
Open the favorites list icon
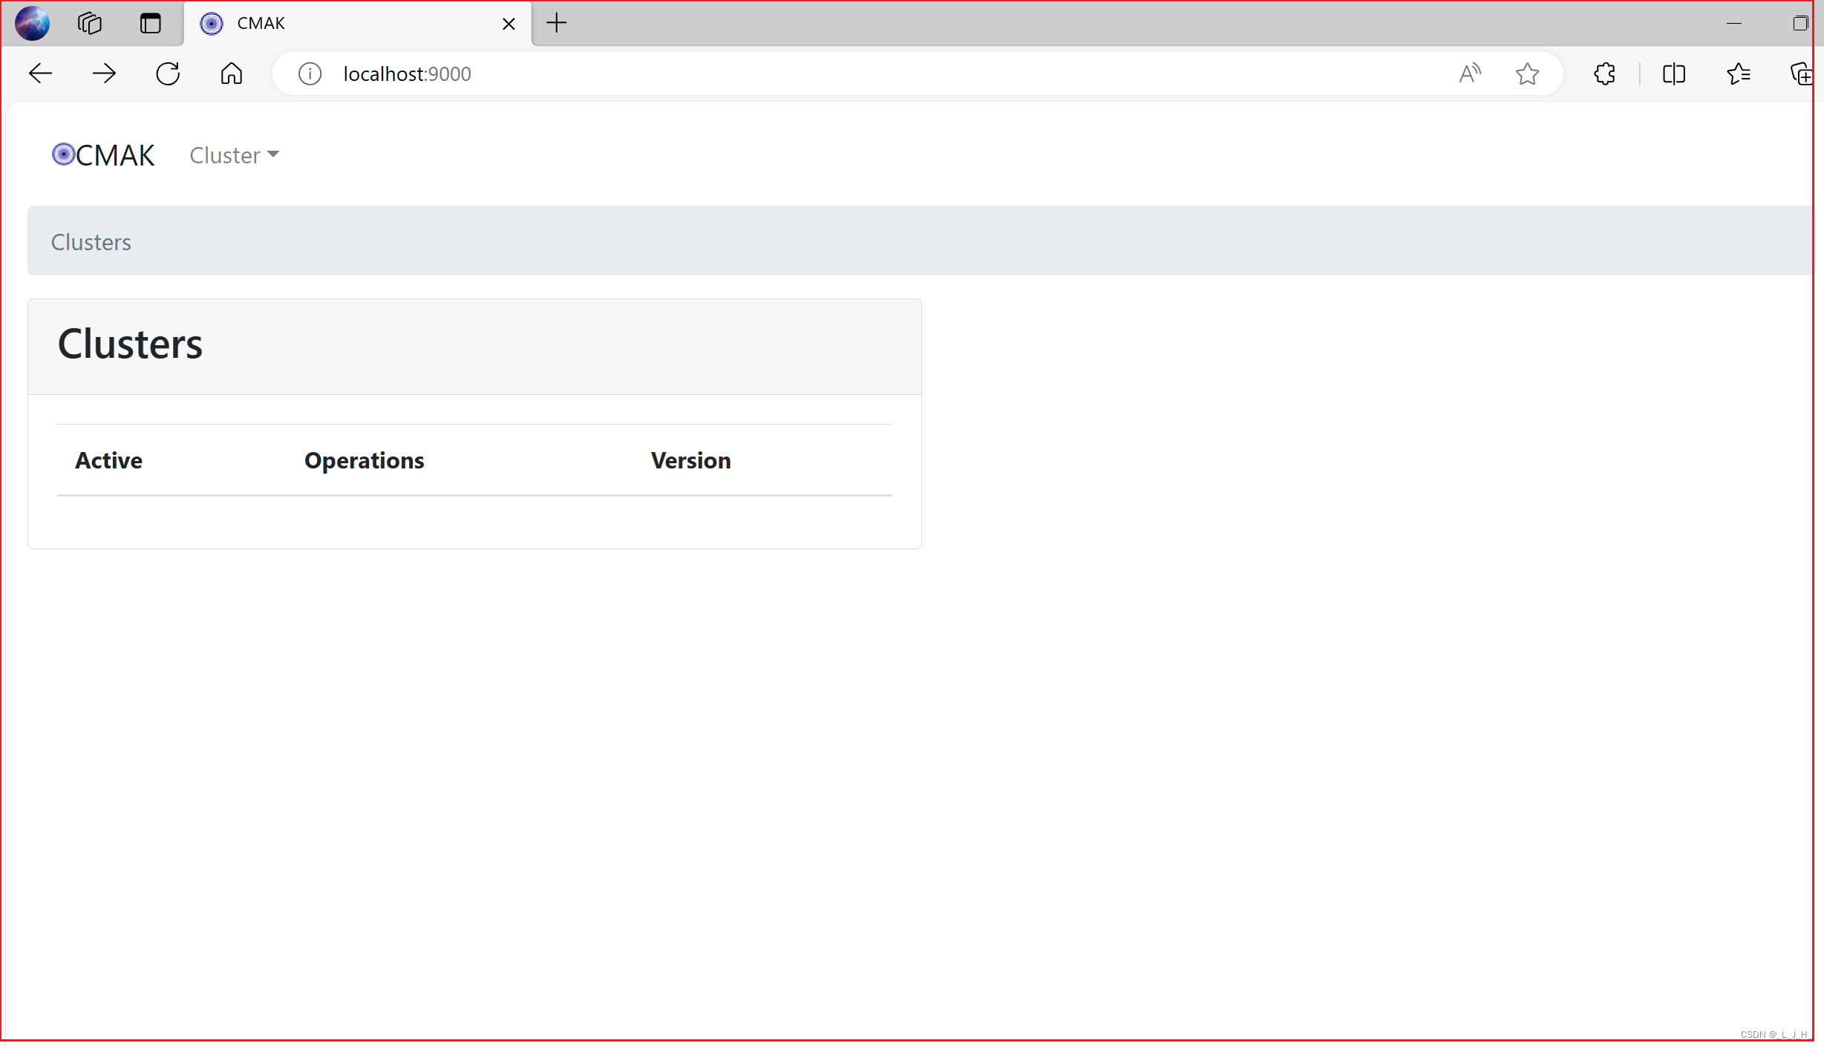pos(1739,73)
